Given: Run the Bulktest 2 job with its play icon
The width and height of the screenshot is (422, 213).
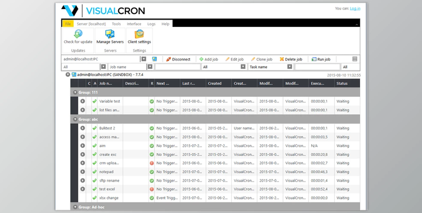Looking at the screenshot, I should point(82,128).
